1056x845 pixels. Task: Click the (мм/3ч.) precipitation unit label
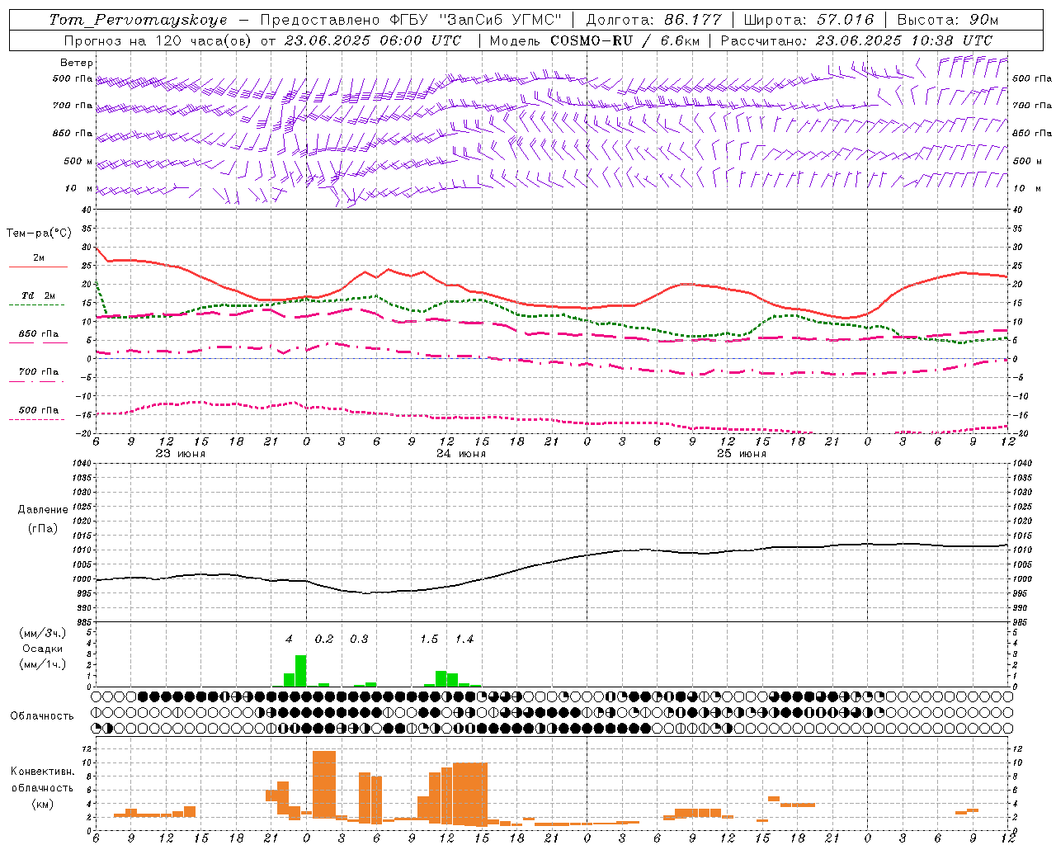[x=43, y=633]
